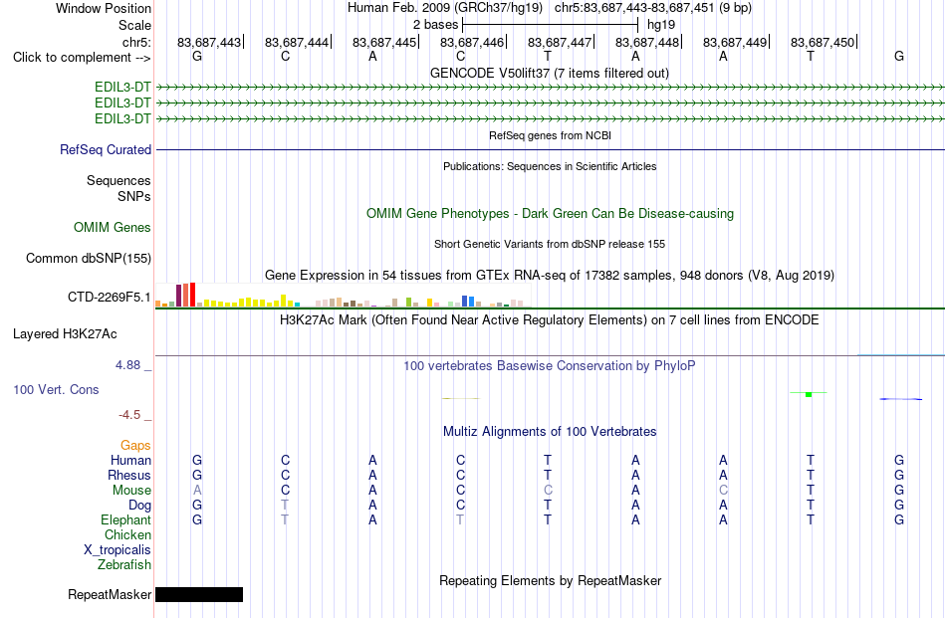This screenshot has height=618, width=946.
Task: Open the 'RefSeq genes from NCBI' track title
Action: 550,135
